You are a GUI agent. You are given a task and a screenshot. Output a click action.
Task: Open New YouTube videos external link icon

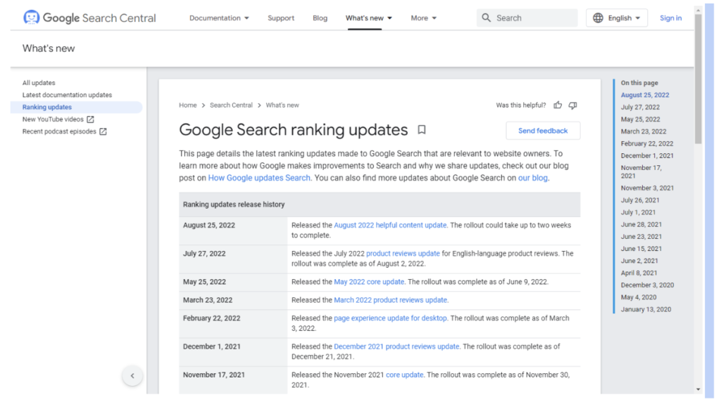[x=91, y=119]
